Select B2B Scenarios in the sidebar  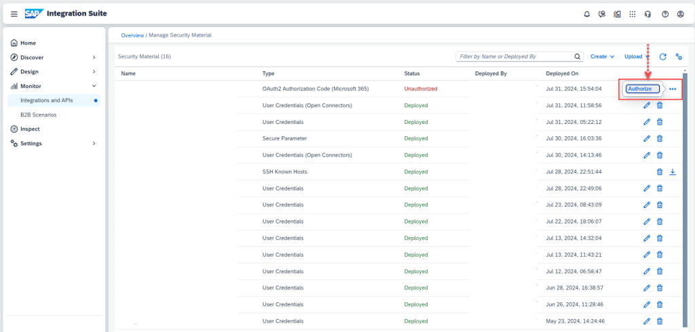point(39,115)
